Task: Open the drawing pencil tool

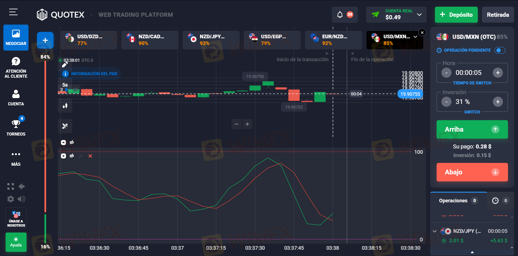Action: tap(65, 65)
